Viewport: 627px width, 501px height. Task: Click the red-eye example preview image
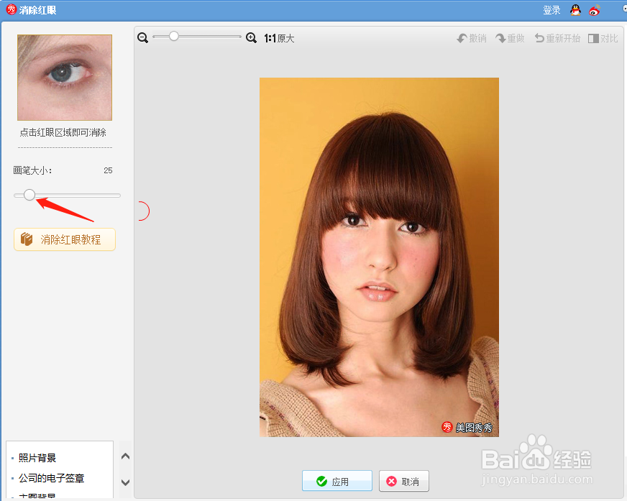pyautogui.click(x=64, y=77)
